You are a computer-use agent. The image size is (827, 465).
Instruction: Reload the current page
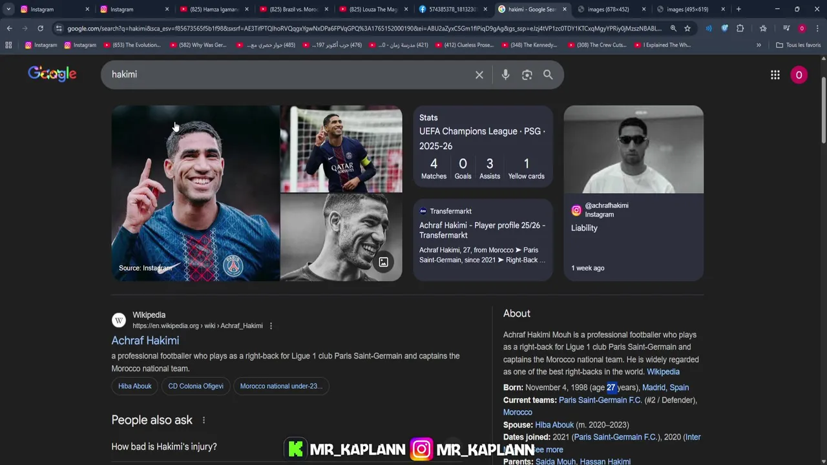click(x=40, y=28)
